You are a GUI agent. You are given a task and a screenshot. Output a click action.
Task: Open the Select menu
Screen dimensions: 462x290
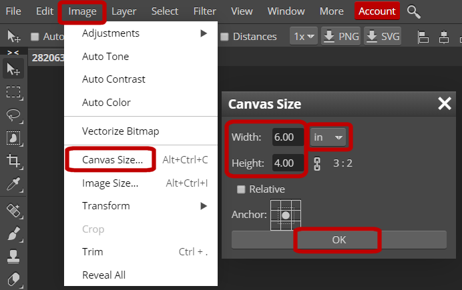click(x=165, y=11)
